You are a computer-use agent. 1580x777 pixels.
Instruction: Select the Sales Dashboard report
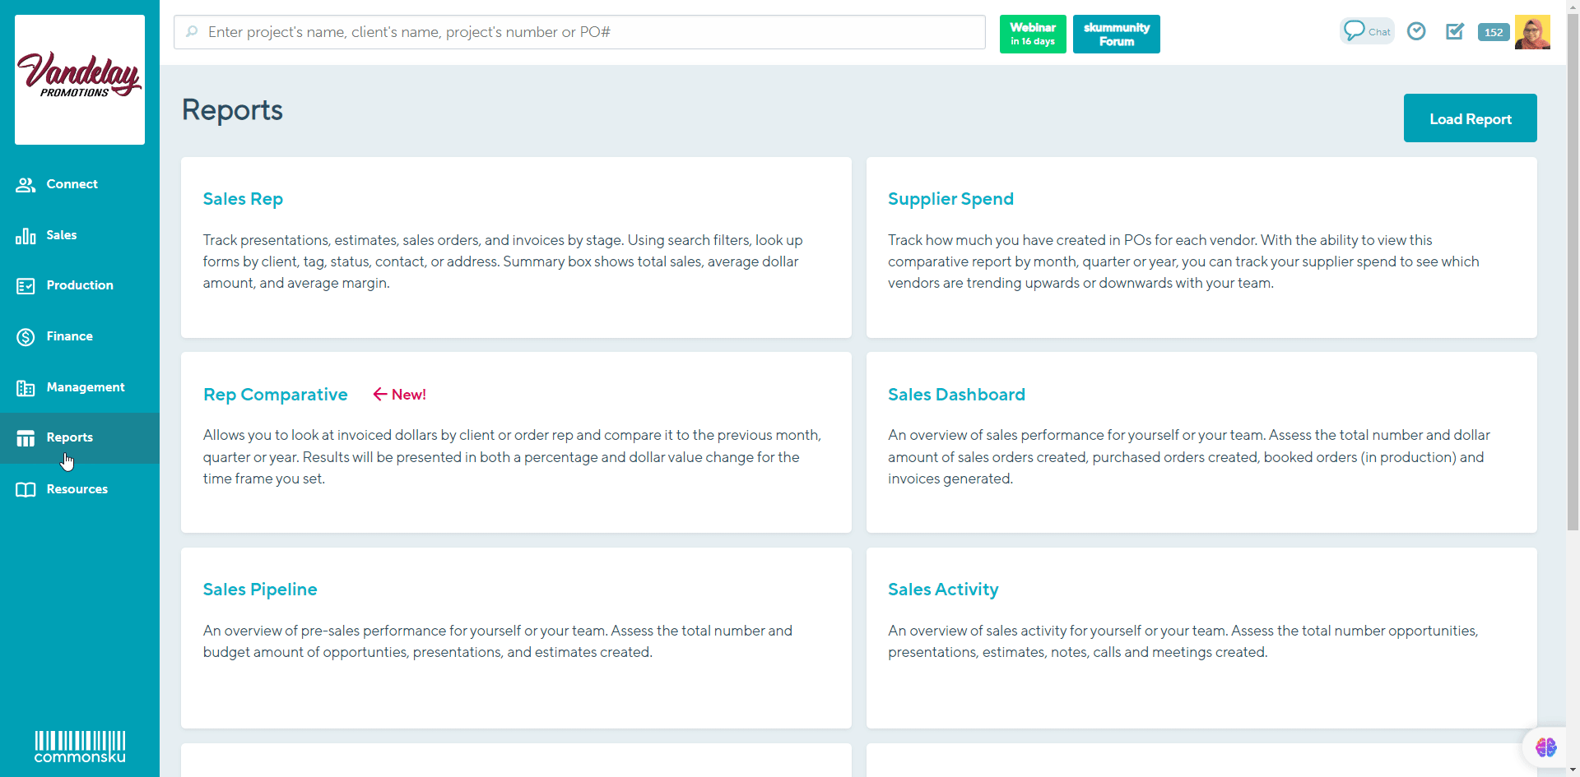(956, 395)
